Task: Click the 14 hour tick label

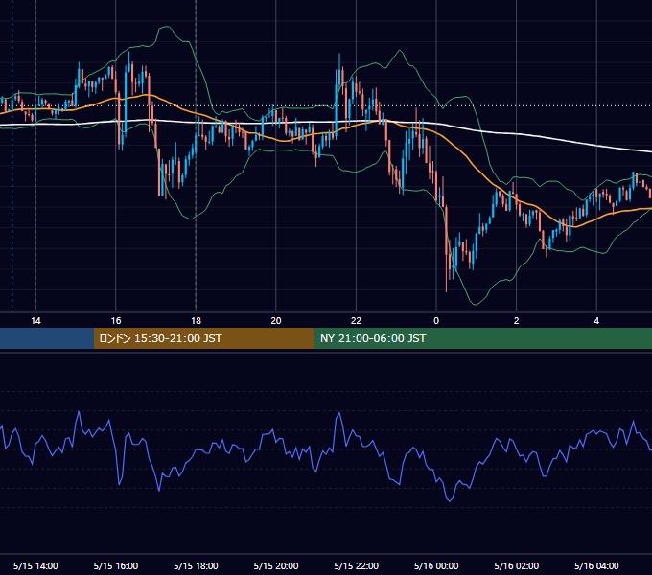Action: click(x=35, y=321)
